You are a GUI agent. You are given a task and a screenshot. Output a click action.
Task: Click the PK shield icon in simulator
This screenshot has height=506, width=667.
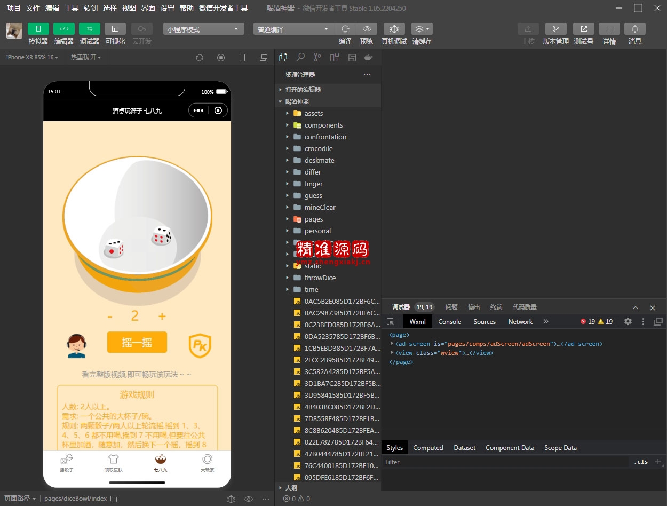pyautogui.click(x=200, y=345)
